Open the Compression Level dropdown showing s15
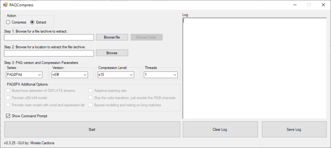The width and height of the screenshot is (331, 148). (116, 75)
